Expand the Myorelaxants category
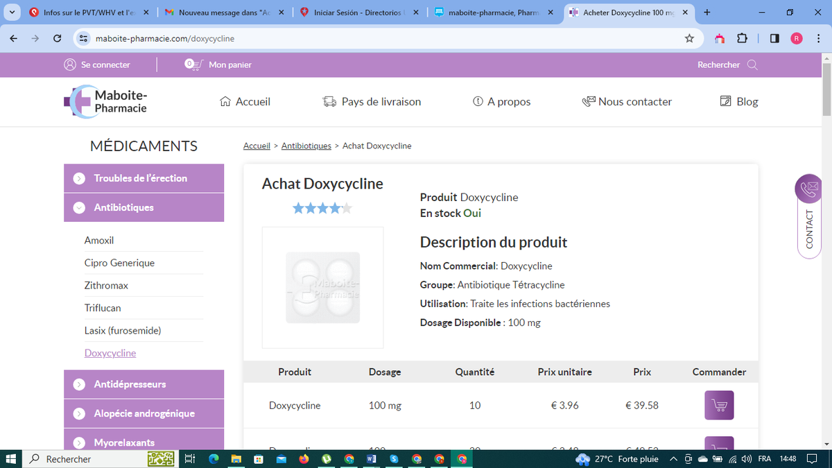This screenshot has width=832, height=468. pyautogui.click(x=144, y=440)
